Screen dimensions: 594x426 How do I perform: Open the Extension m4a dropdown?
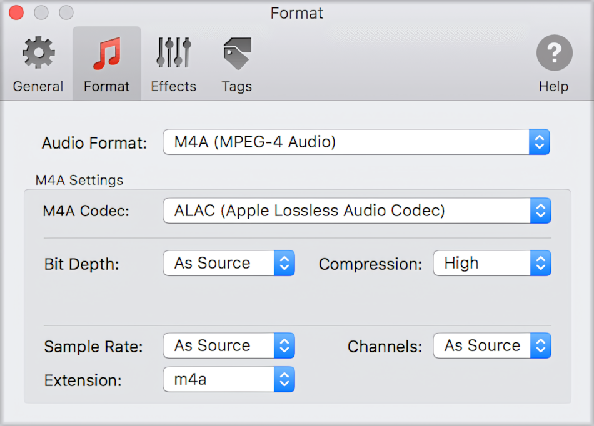tap(228, 379)
